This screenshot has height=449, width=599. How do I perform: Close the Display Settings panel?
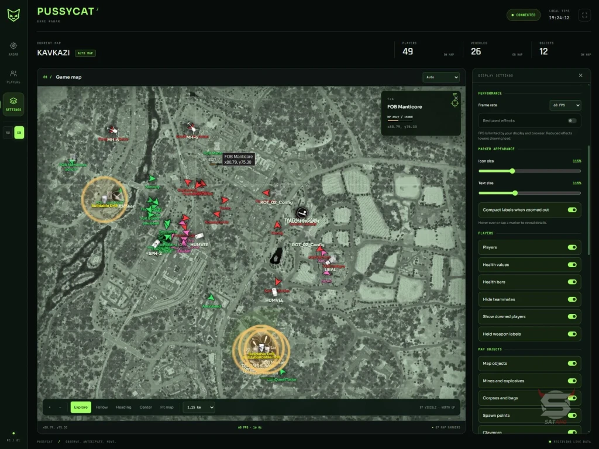(581, 75)
